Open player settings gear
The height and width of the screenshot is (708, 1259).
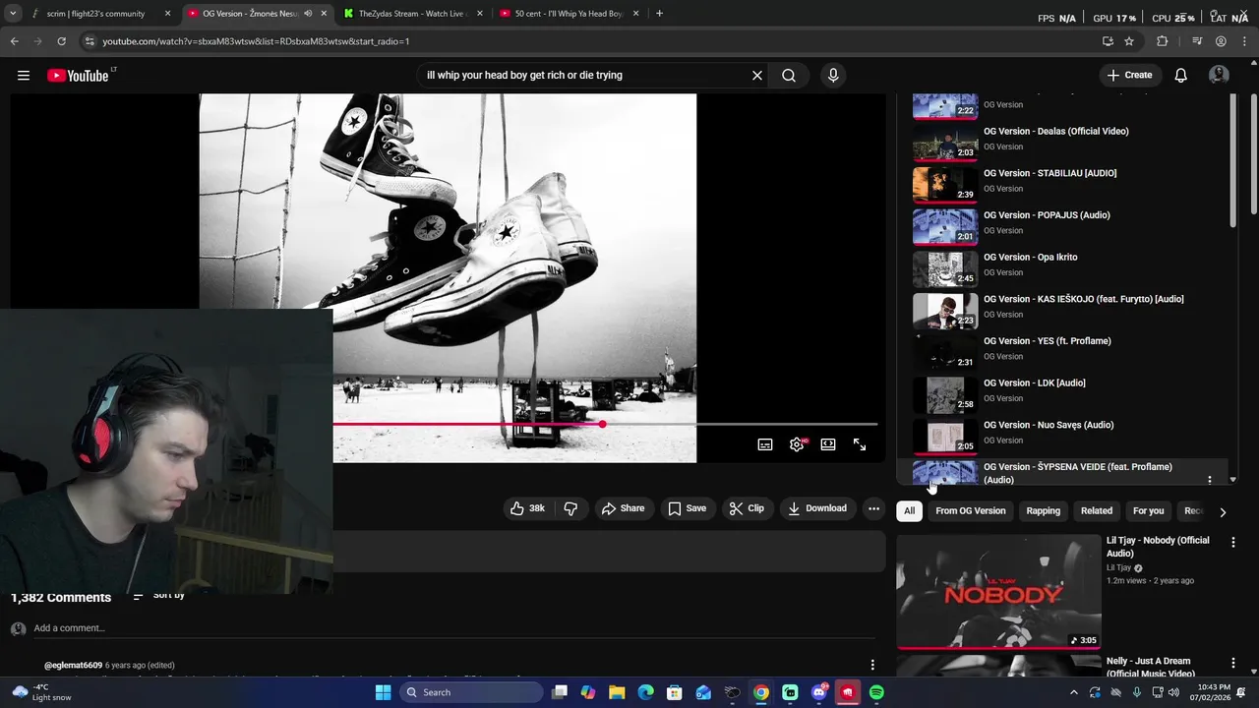pyautogui.click(x=797, y=444)
